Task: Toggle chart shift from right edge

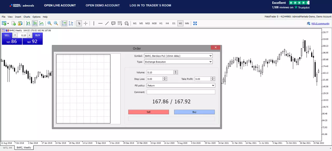Action: pyautogui.click(x=71, y=23)
